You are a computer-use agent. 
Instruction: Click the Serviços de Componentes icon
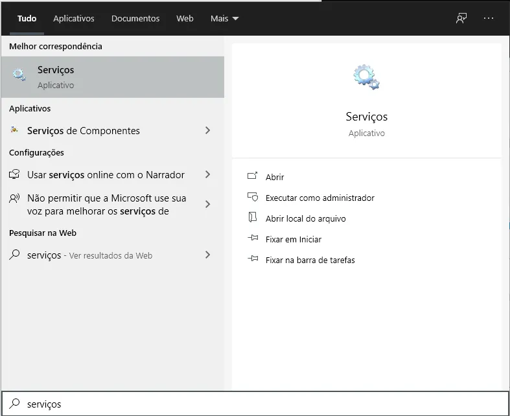click(14, 130)
